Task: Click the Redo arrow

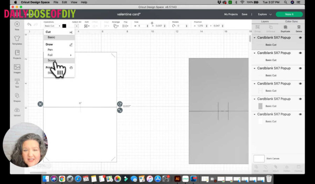Action: tap(36, 24)
